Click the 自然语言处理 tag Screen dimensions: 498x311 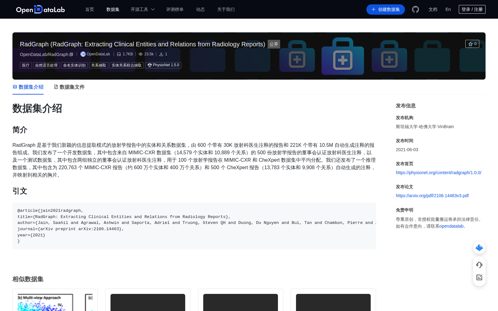click(x=46, y=65)
